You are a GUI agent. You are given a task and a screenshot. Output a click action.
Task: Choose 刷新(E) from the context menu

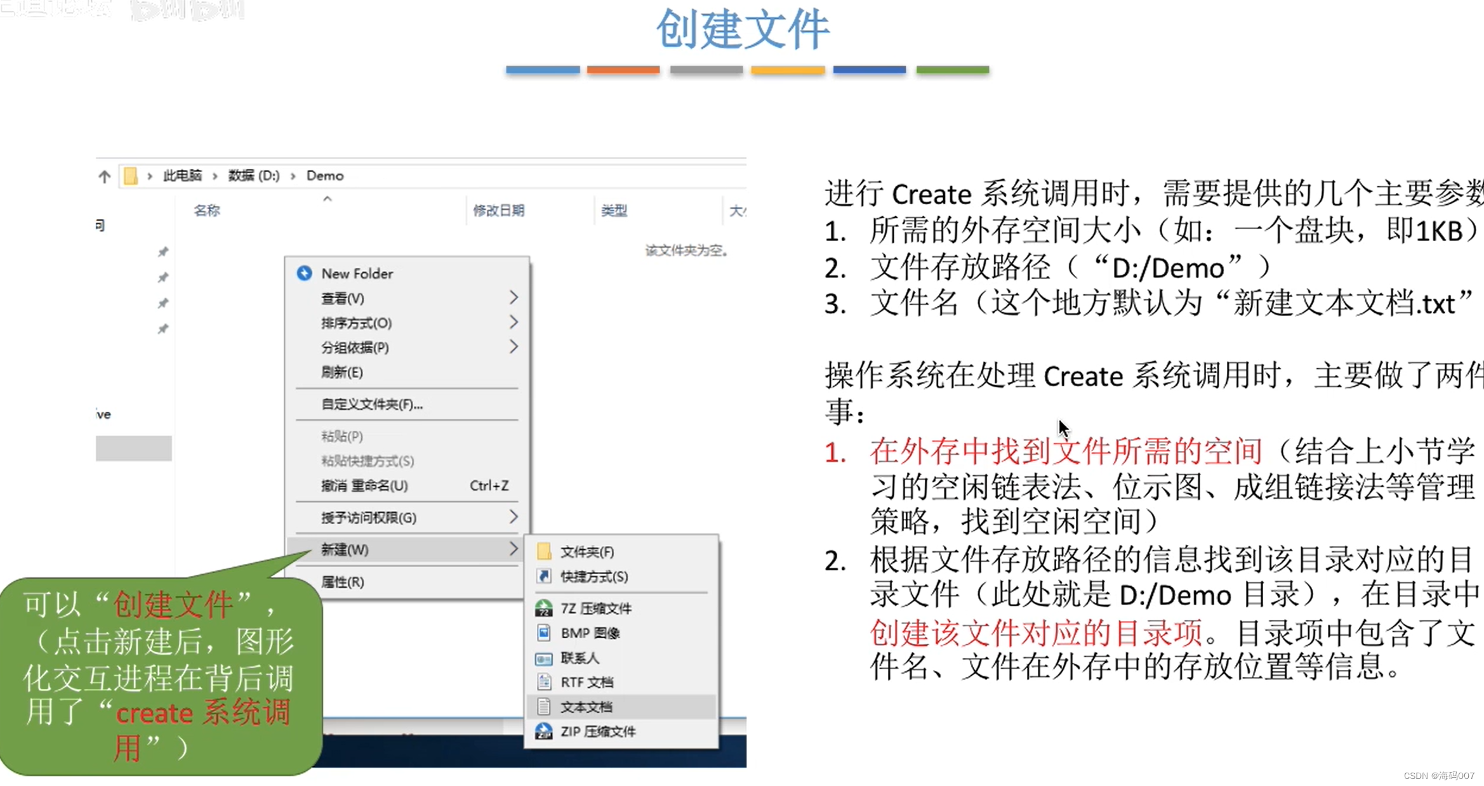(407, 372)
